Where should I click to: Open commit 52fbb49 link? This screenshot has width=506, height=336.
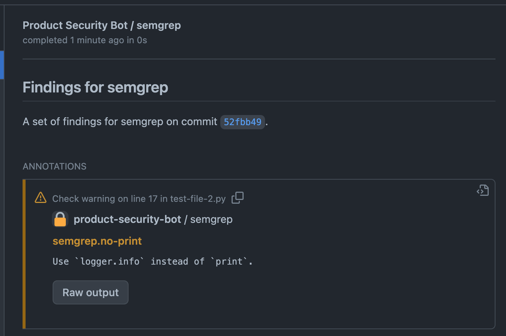point(242,122)
